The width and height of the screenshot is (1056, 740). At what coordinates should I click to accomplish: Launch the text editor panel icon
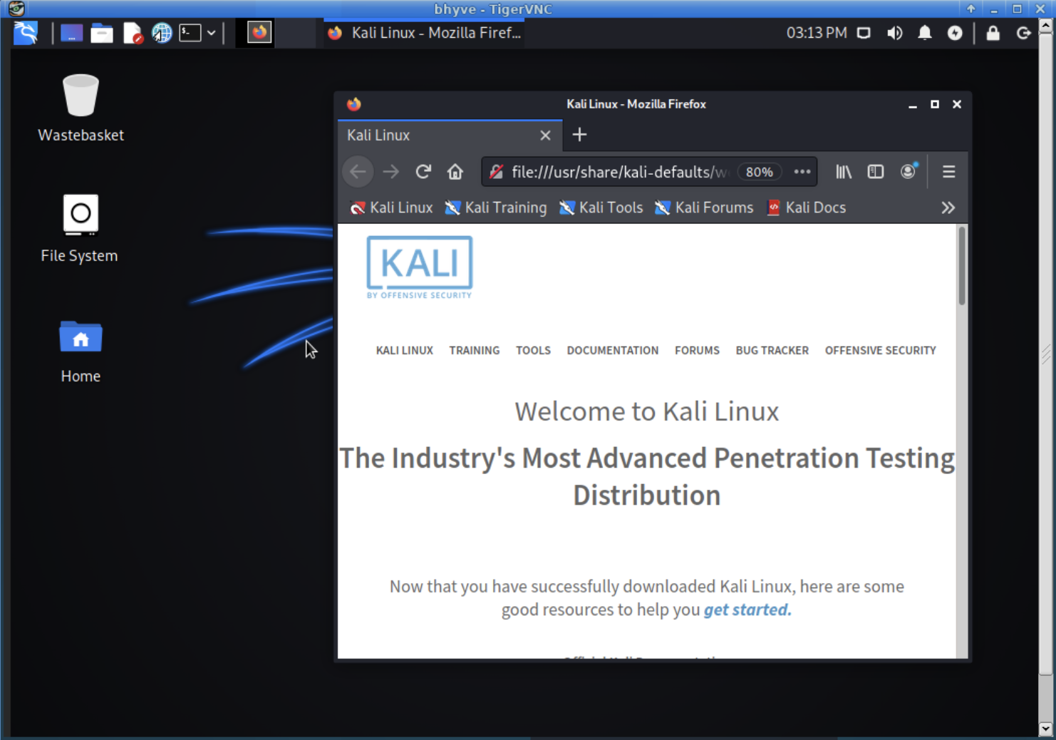133,33
